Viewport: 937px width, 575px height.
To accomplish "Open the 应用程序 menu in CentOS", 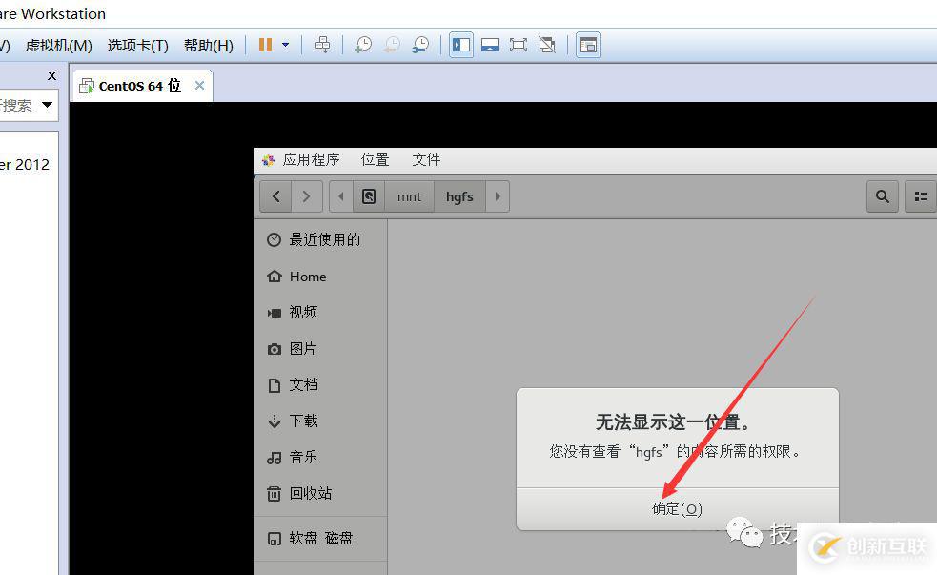I will [x=311, y=159].
